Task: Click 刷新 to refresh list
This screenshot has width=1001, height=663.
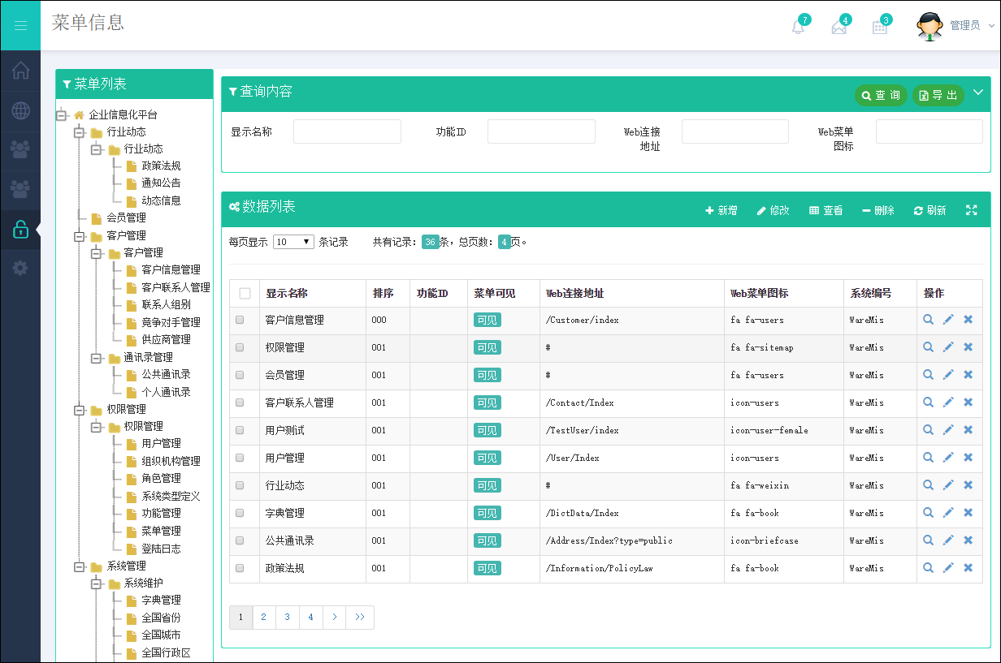Action: point(930,210)
